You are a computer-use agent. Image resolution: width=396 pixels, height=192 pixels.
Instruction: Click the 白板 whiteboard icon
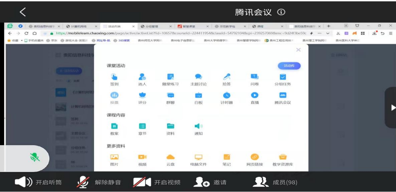[x=198, y=95]
